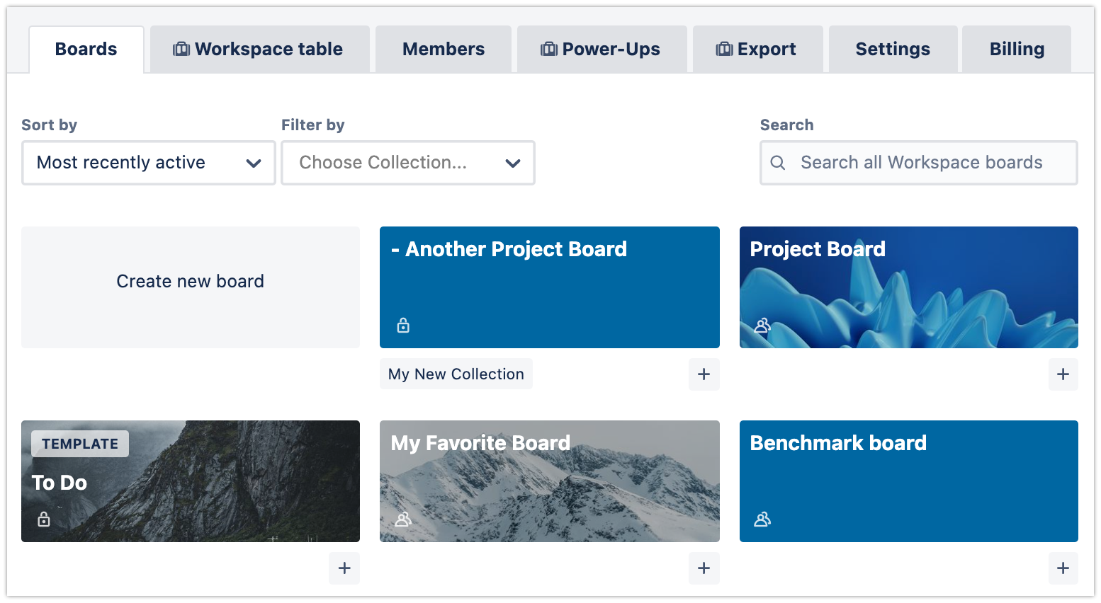The width and height of the screenshot is (1101, 603).
Task: Open the Most recently active sort dropdown
Action: point(148,162)
